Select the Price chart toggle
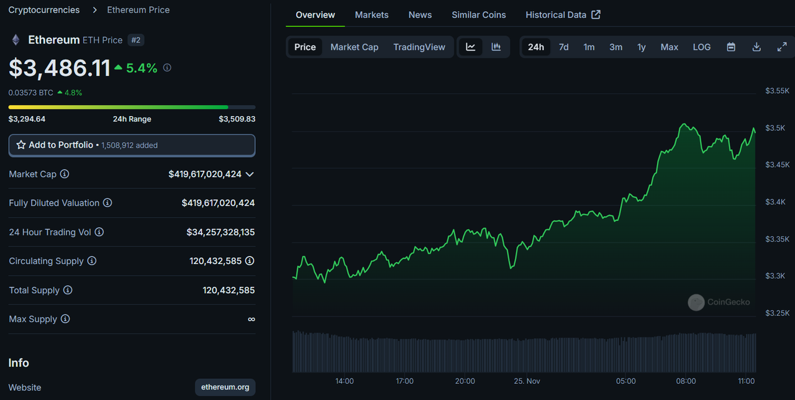This screenshot has width=795, height=400. coord(305,47)
